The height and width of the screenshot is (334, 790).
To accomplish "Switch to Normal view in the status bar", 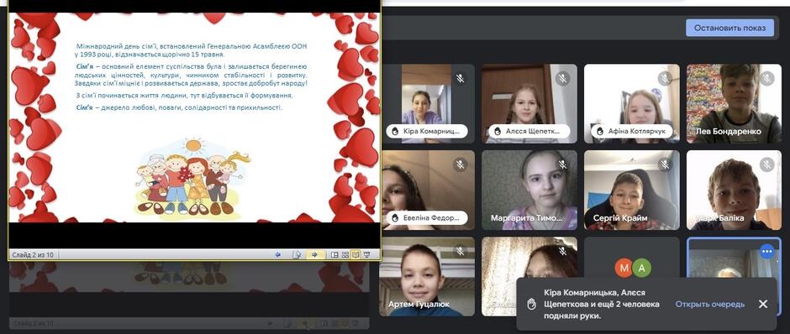I will [x=334, y=255].
